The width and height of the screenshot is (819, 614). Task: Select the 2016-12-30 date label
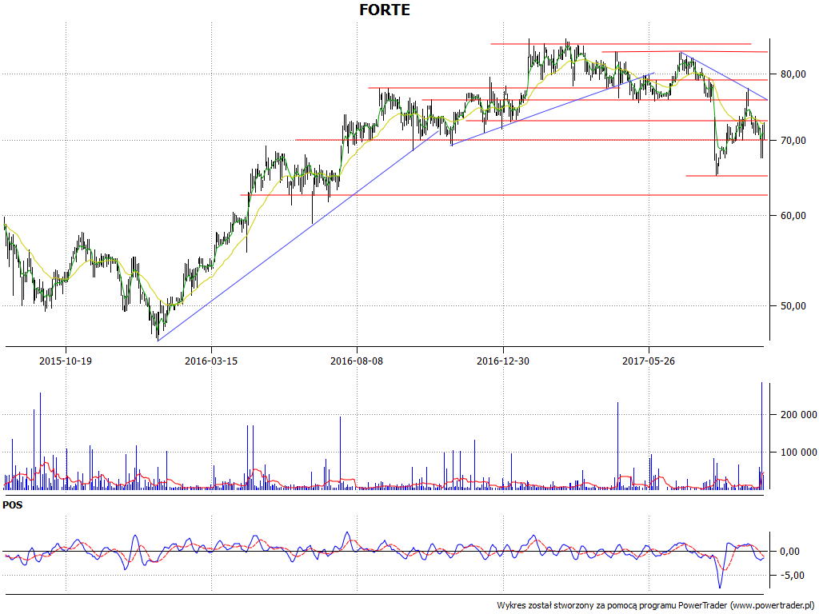click(503, 361)
